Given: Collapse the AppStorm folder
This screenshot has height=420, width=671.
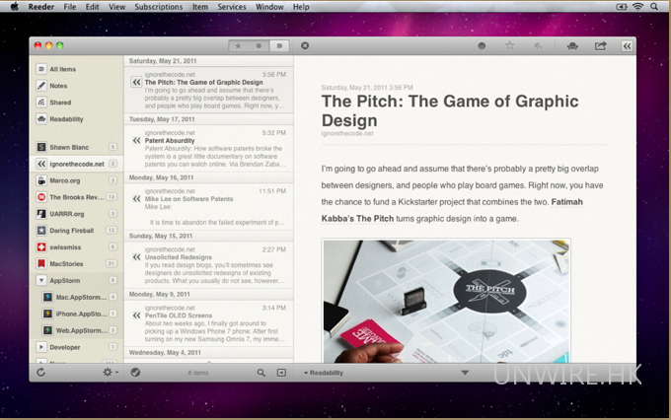Looking at the screenshot, I should [x=39, y=281].
